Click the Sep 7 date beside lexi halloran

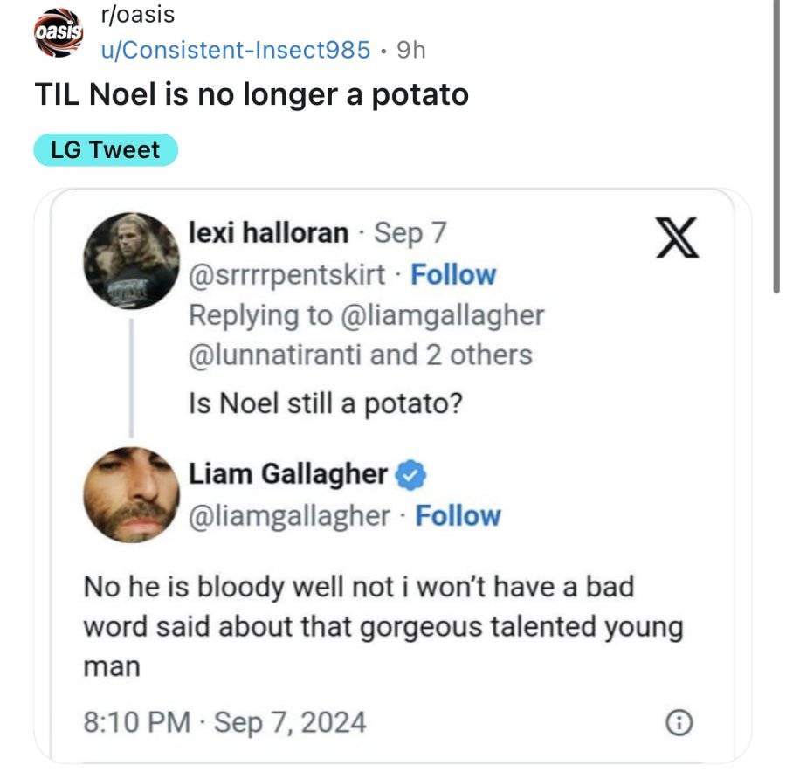pos(410,233)
